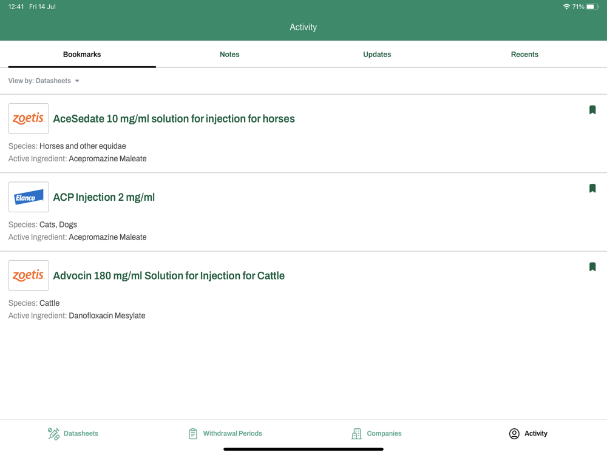This screenshot has width=607, height=455.
Task: Unbookmark Advocin 180 mg/ml entry
Action: pos(592,267)
